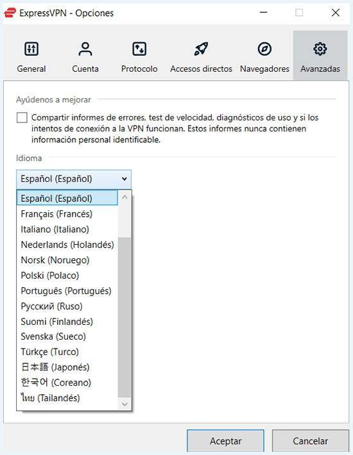Image resolution: width=353 pixels, height=455 pixels.
Task: Click the Aceptar button
Action: pyautogui.click(x=225, y=441)
